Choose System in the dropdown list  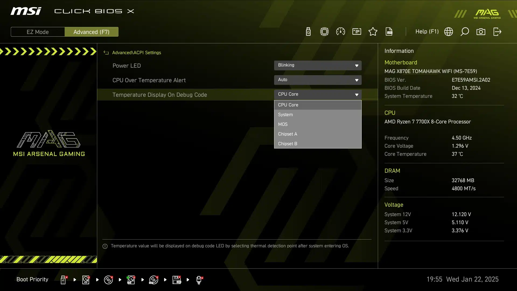point(318,115)
